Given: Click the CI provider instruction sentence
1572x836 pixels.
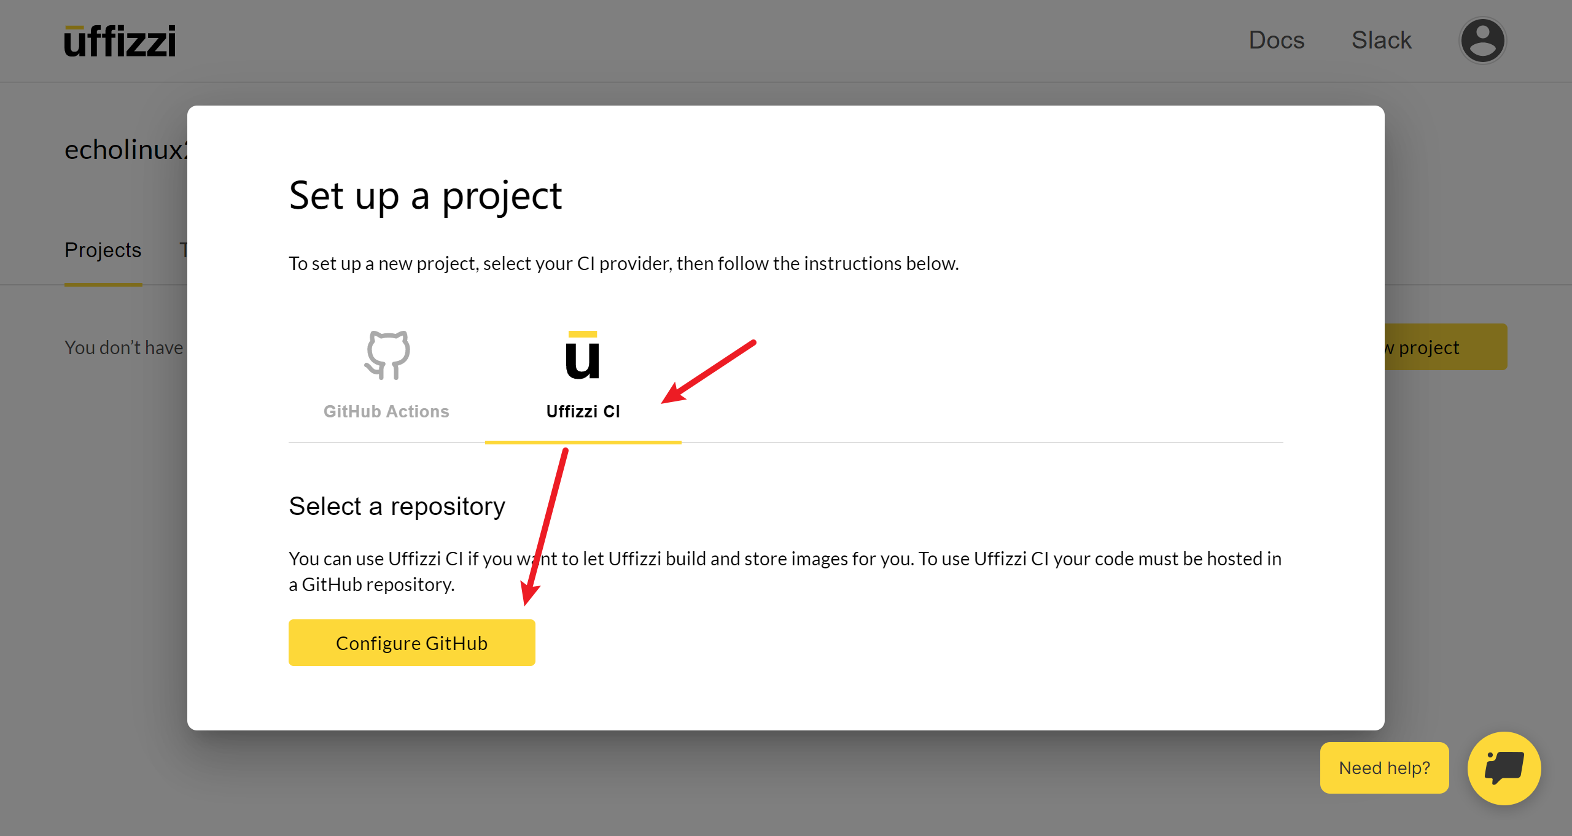Looking at the screenshot, I should 623,263.
